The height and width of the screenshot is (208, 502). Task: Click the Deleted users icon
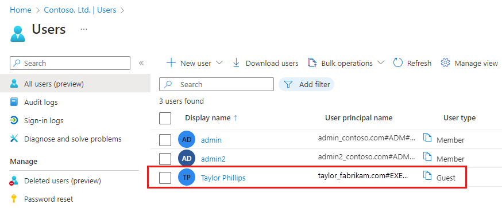pyautogui.click(x=14, y=181)
